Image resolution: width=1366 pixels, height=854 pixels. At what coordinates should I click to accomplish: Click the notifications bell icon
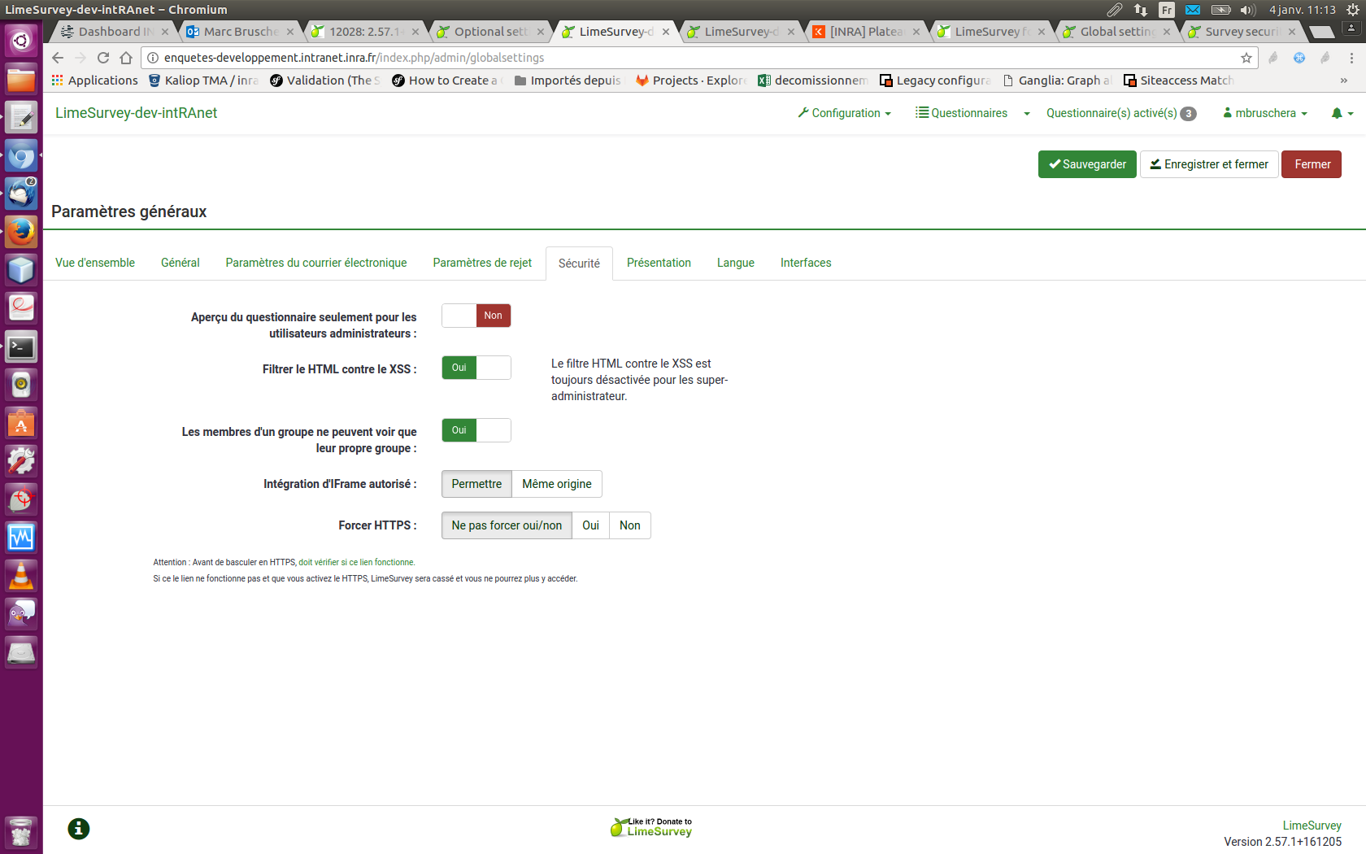click(x=1337, y=113)
